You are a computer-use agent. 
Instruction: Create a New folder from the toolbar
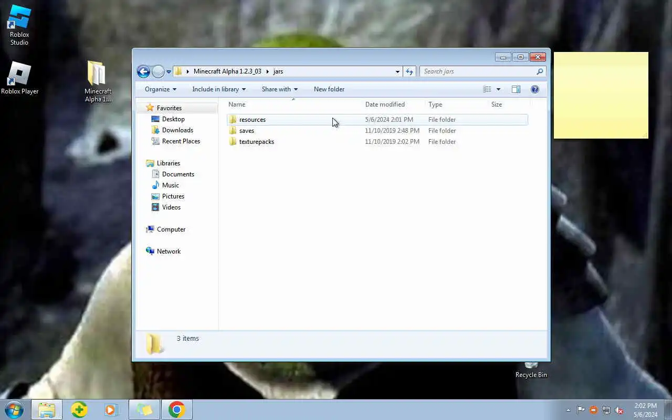pos(329,89)
